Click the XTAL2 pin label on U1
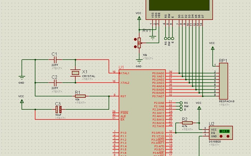Screen dimensions: 251x156 pyautogui.click(x=125, y=83)
